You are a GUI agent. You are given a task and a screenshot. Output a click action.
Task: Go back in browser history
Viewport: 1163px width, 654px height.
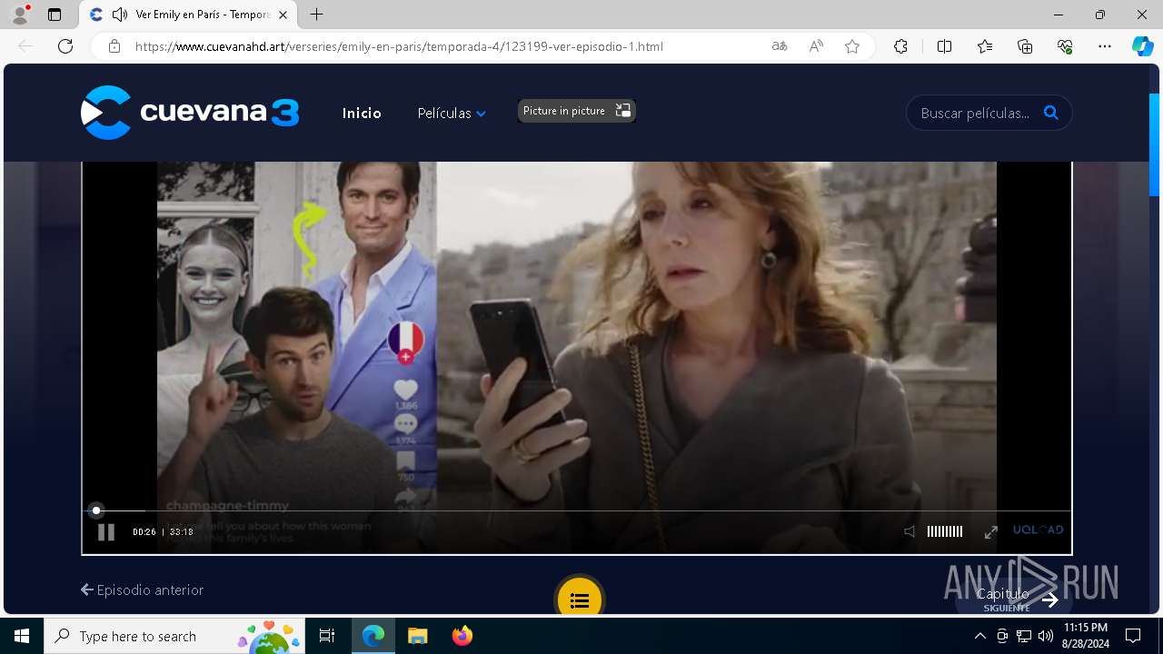pyautogui.click(x=25, y=46)
